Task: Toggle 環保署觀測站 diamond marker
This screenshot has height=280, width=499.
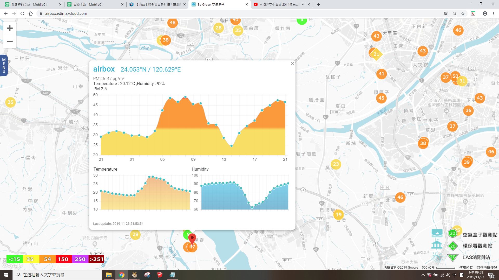Action: pyautogui.click(x=452, y=246)
